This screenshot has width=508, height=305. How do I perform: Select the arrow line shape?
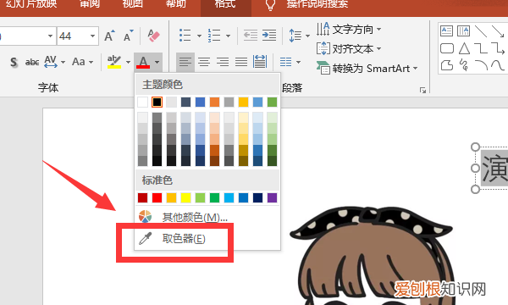coord(498,31)
